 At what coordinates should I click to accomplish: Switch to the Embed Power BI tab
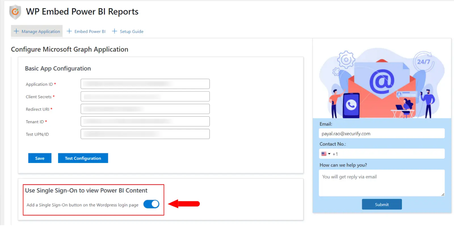(86, 31)
